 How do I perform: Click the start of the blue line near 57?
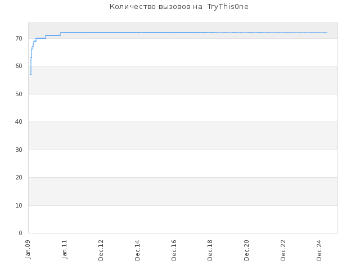30,74
